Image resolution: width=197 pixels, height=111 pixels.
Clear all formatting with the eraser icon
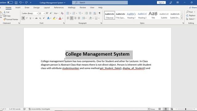62,13
